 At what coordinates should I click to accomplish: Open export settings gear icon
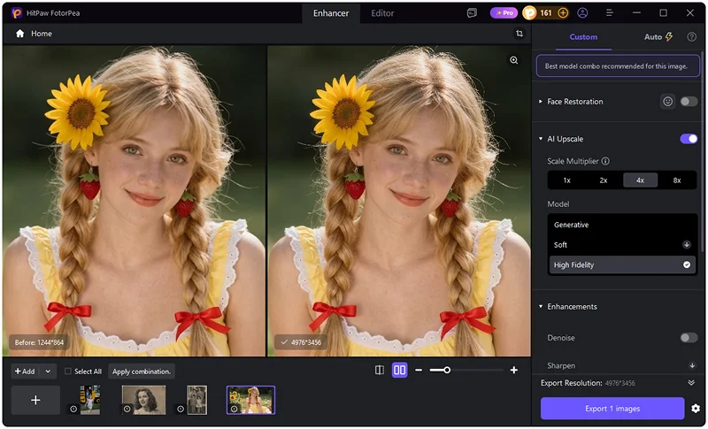[x=696, y=409]
